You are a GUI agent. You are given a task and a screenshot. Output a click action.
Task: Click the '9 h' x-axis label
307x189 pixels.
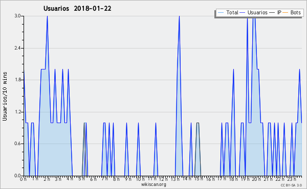coord(128,179)
